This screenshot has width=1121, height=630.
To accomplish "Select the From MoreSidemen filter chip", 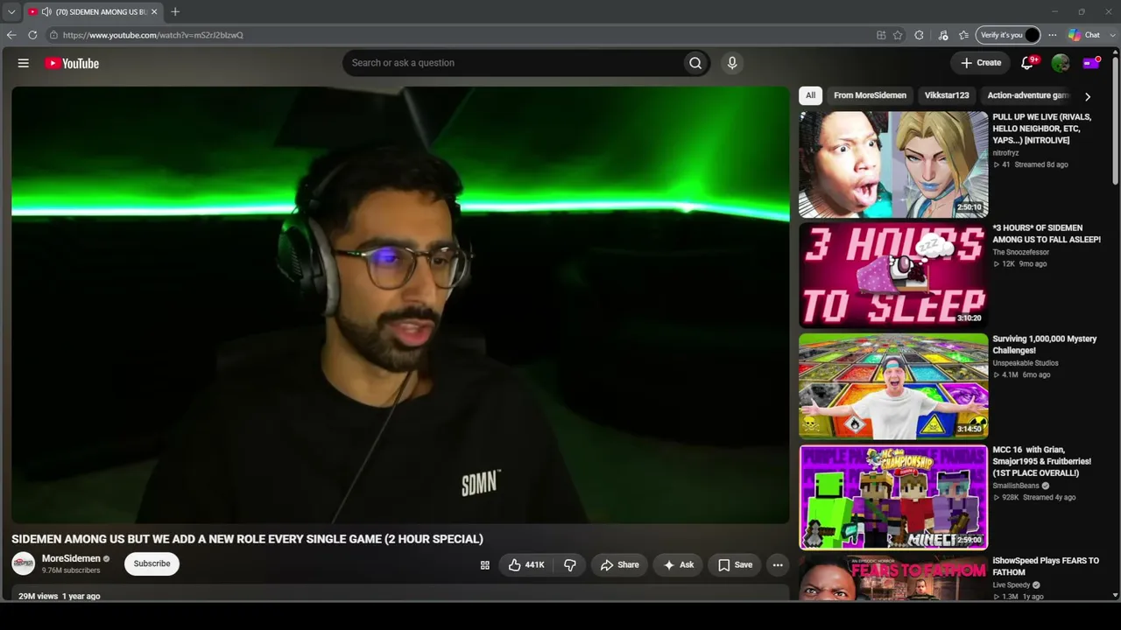I will (x=870, y=95).
